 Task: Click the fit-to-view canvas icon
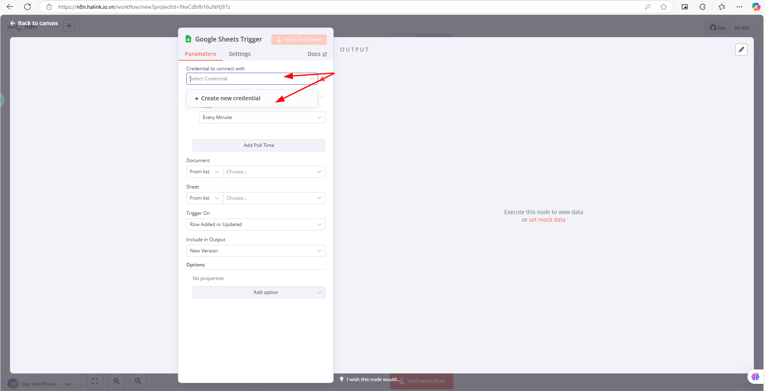pos(95,381)
